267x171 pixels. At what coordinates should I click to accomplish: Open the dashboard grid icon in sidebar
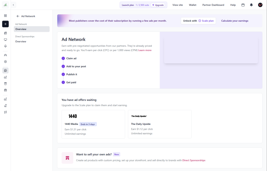5,16
